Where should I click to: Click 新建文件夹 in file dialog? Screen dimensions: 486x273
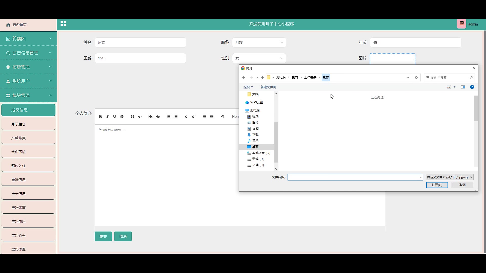(x=268, y=87)
